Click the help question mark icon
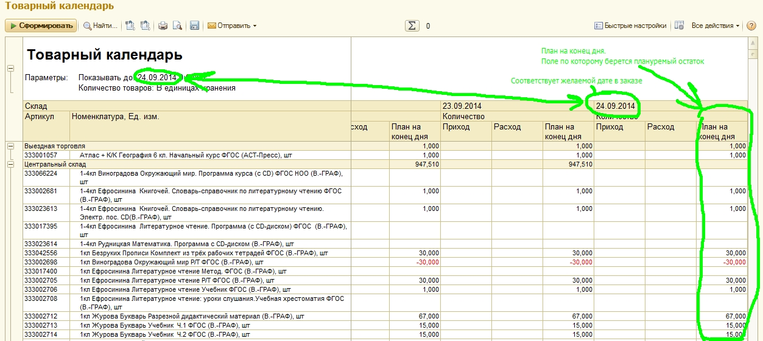Screen dimensions: 763x341 coord(751,26)
